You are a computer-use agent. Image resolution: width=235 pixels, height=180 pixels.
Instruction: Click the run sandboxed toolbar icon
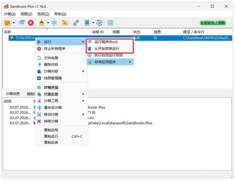point(22,23)
